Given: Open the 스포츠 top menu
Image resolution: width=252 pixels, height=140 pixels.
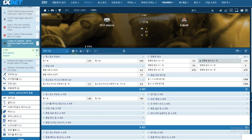Looking at the screenshot, I should click(x=75, y=2).
